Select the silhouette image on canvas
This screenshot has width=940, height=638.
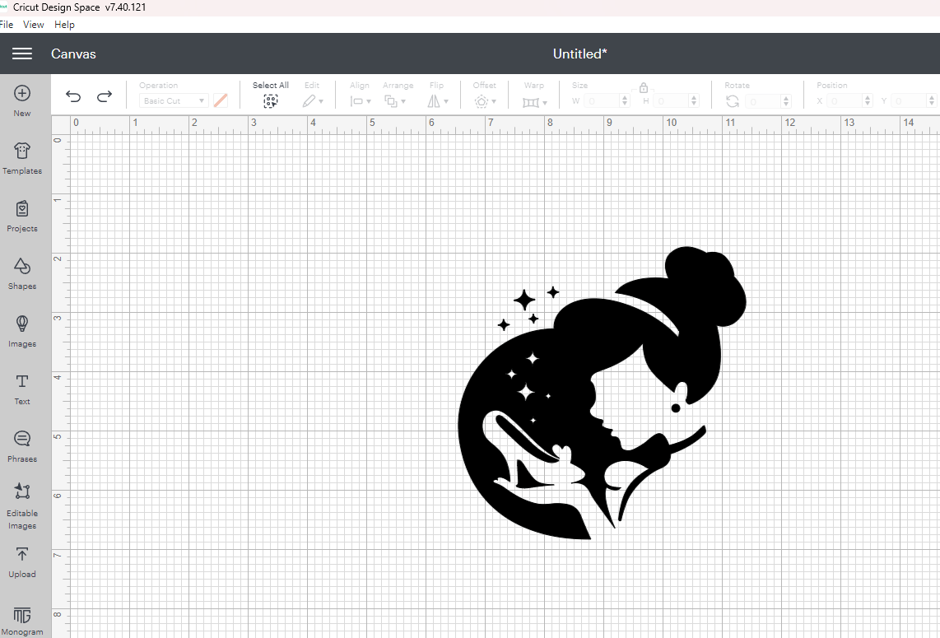click(602, 393)
